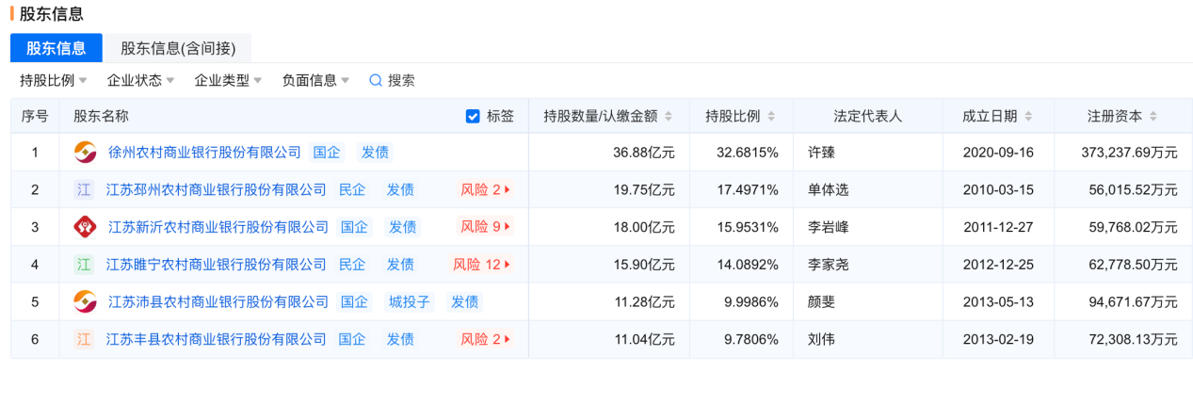This screenshot has height=405, width=1193.
Task: Click the 2020-09-16 date cell
Action: [x=998, y=152]
